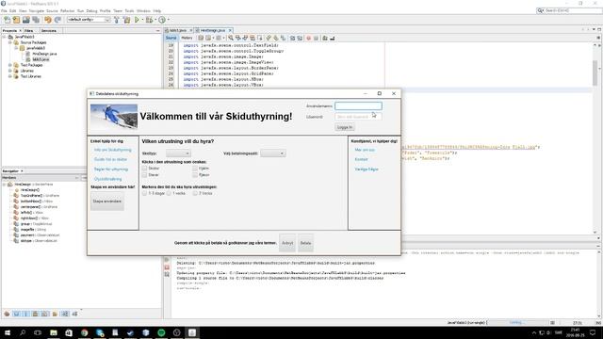Open the Skidtyp dropdown
603x339 pixels.
178,153
